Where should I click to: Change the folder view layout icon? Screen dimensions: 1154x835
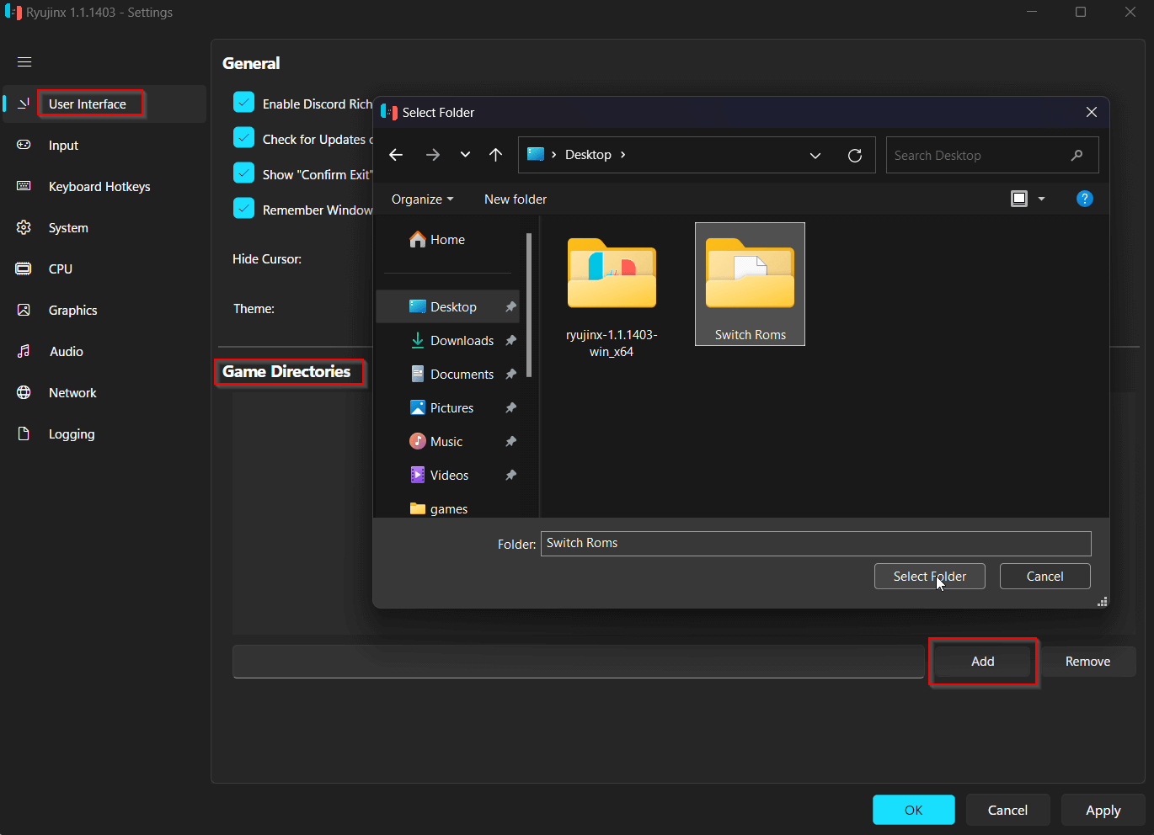coord(1019,199)
